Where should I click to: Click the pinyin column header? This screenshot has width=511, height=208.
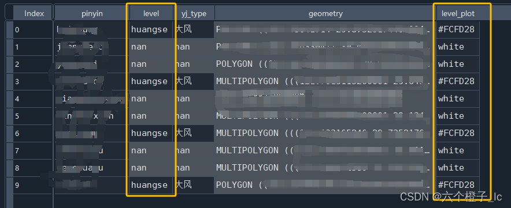point(92,13)
